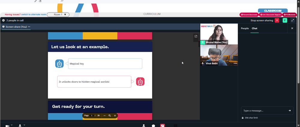Click mic indicator on Mrunal Malve tile
The image size is (300, 127).
202,42
